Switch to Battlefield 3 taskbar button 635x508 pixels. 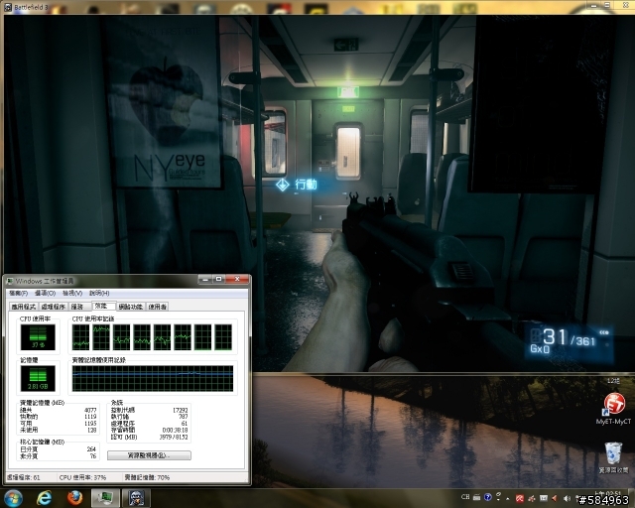point(137,498)
